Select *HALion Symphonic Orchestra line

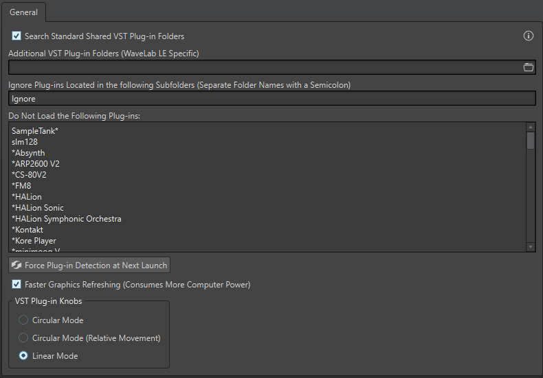(66, 219)
